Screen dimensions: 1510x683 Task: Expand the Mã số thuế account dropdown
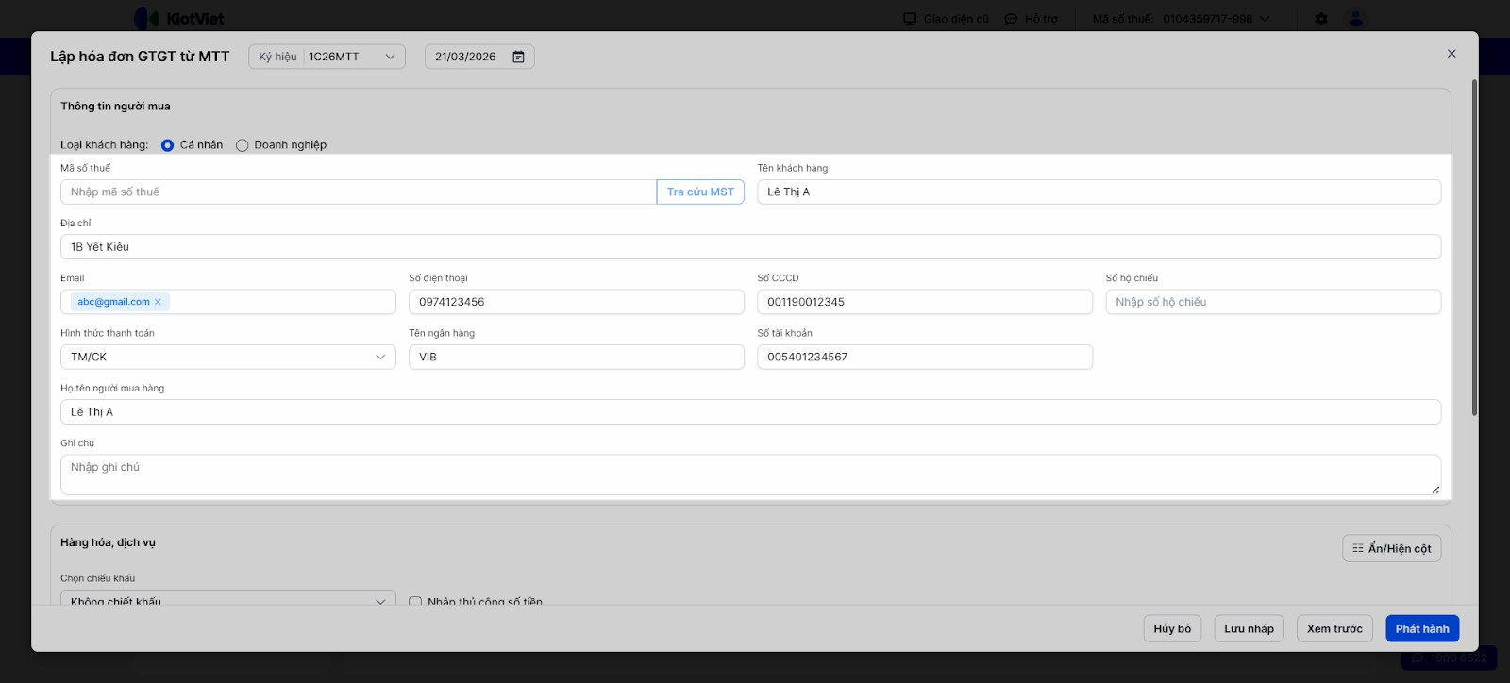[x=1181, y=19]
